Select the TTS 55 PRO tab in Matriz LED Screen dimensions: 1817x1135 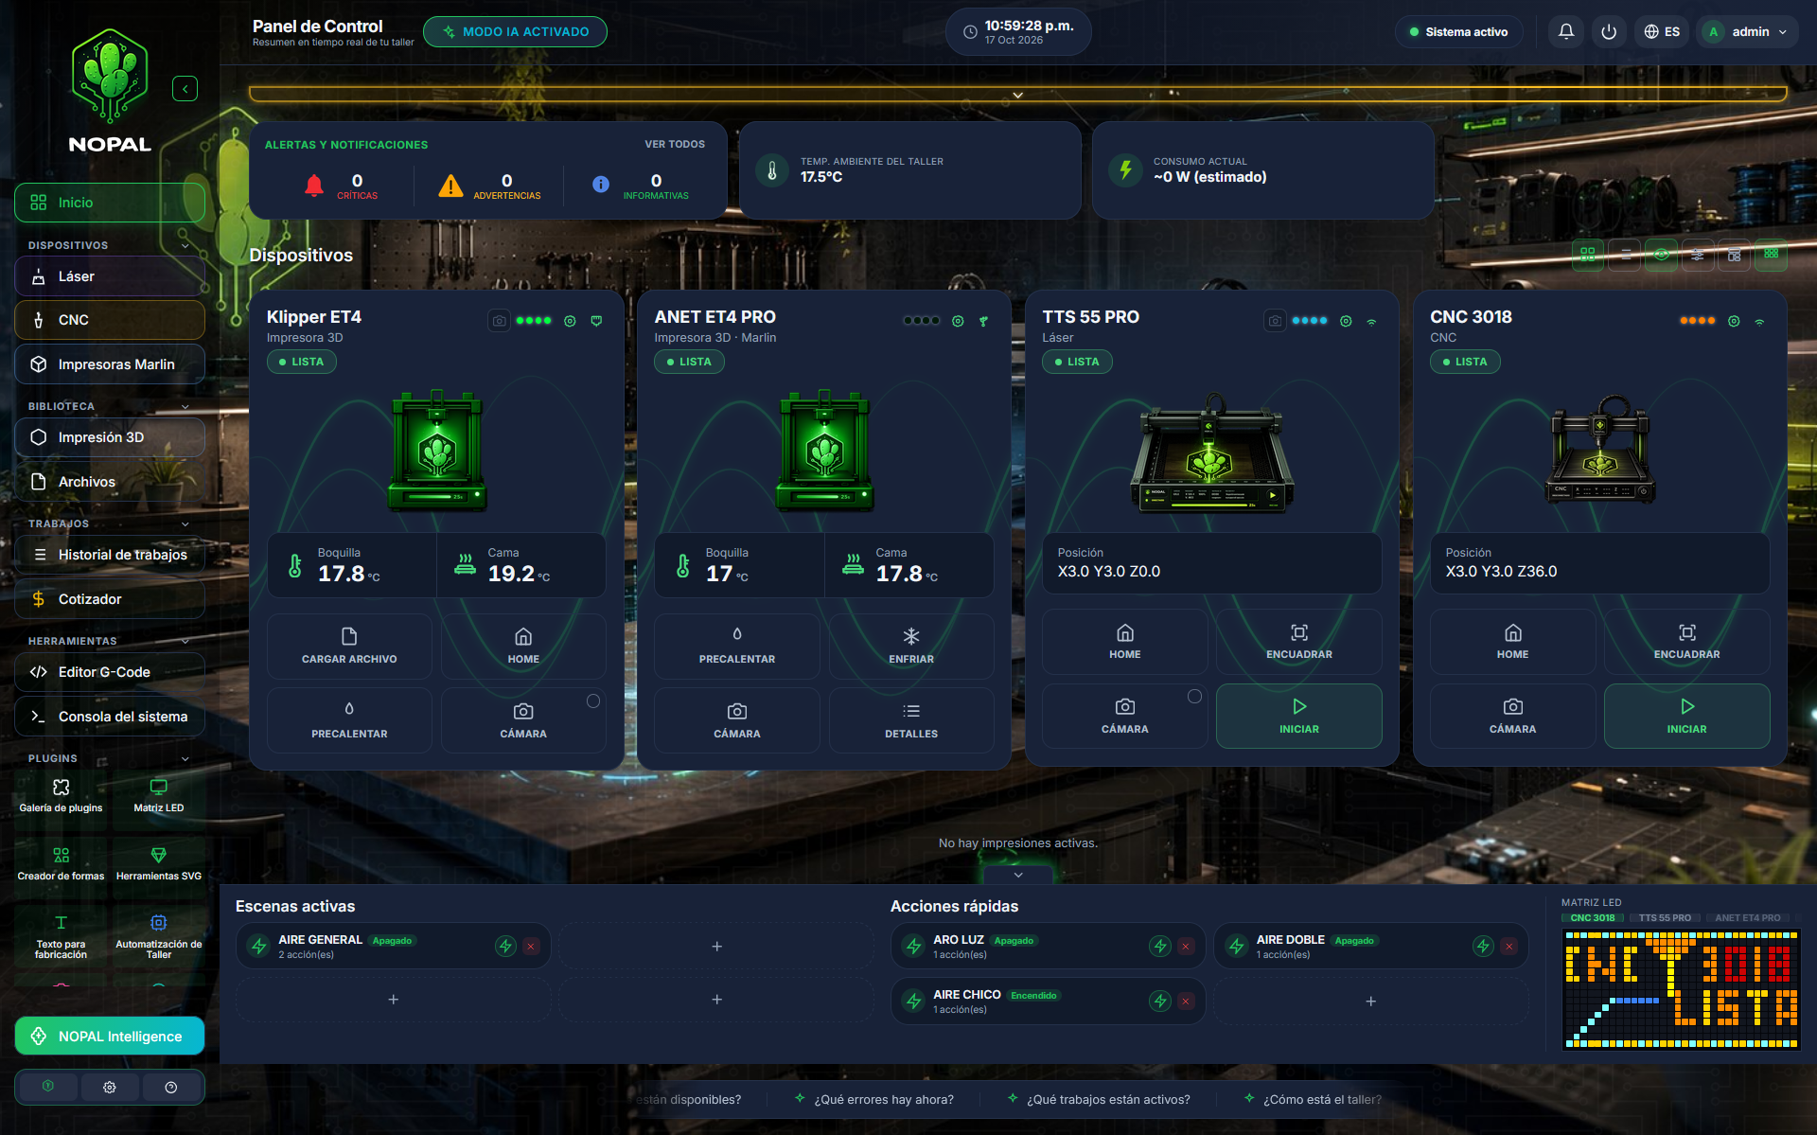tap(1665, 918)
